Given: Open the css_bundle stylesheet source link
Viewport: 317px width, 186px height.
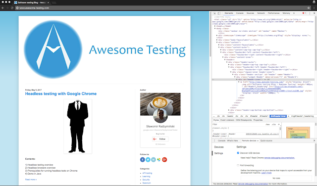Looking at the screenshot, I should pos(262,134).
